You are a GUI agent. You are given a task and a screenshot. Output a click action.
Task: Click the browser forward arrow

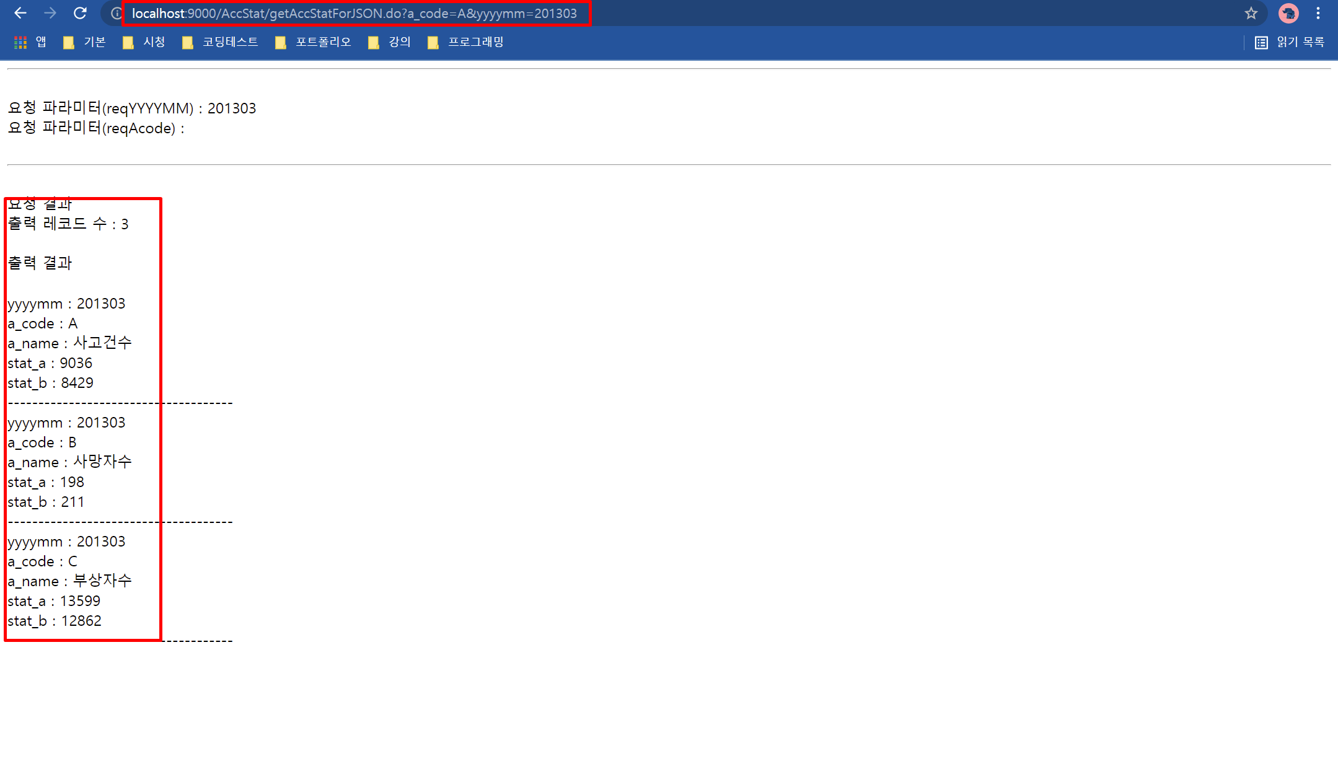(50, 13)
